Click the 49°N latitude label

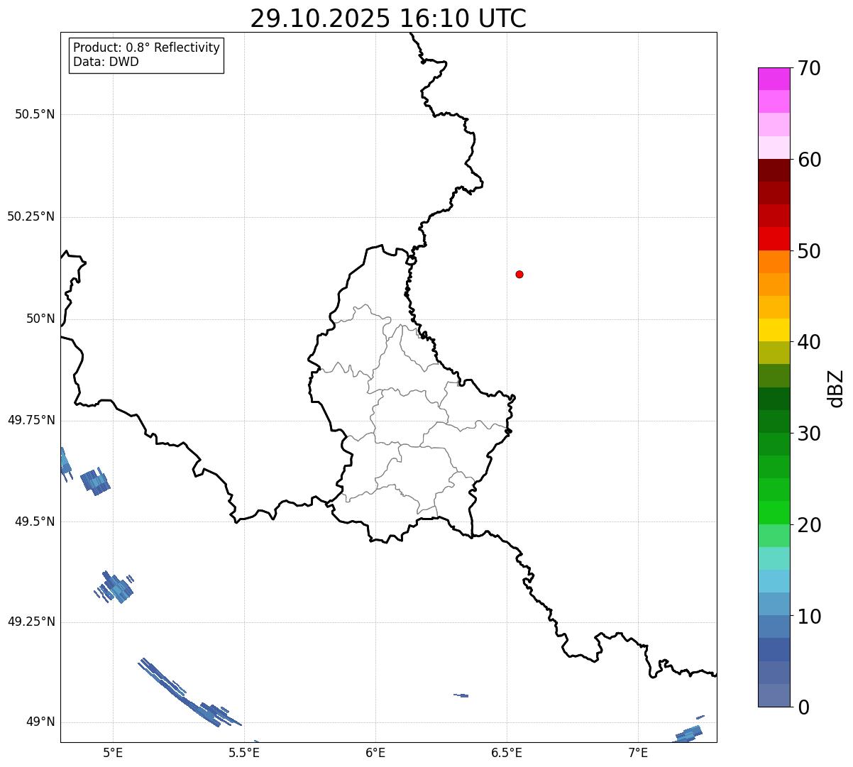(40, 722)
